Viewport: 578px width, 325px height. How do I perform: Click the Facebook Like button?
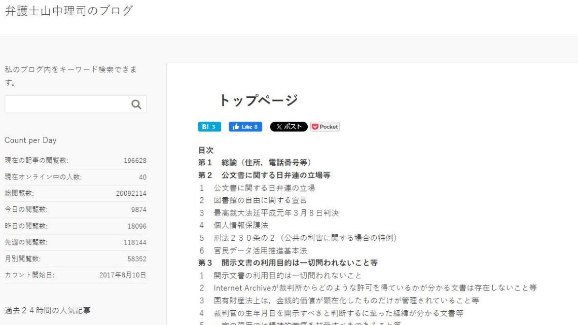245,127
